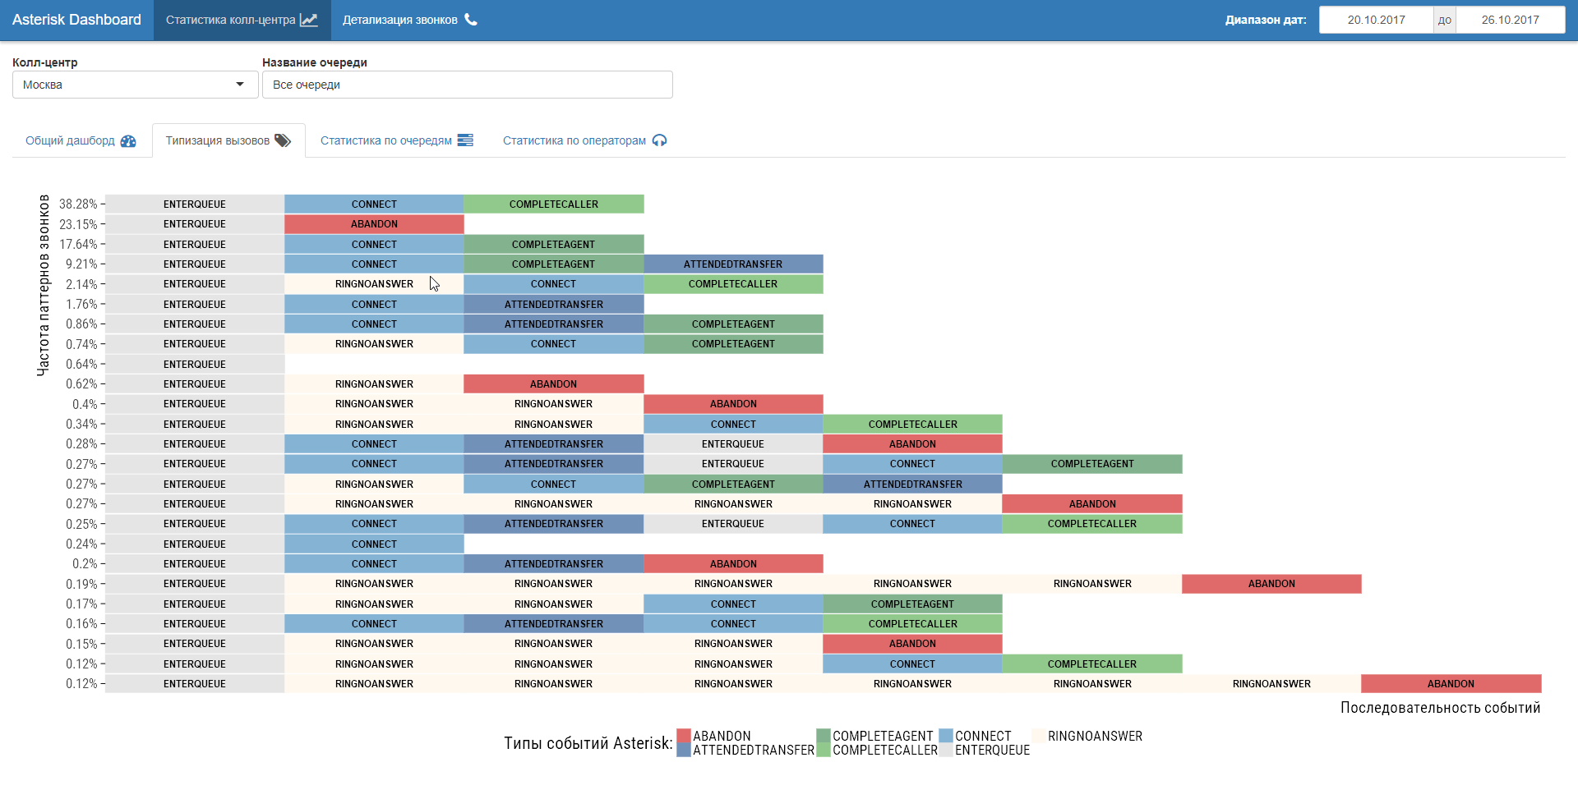
Task: Click the 0.64% axis label
Action: 81,364
